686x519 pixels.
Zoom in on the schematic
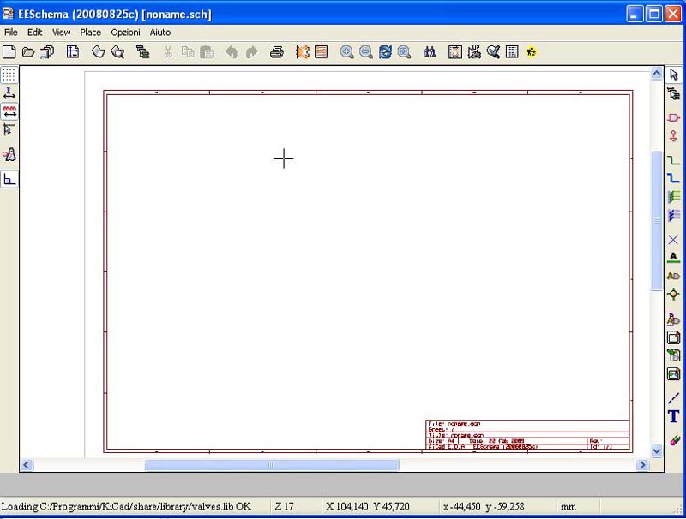pyautogui.click(x=347, y=52)
